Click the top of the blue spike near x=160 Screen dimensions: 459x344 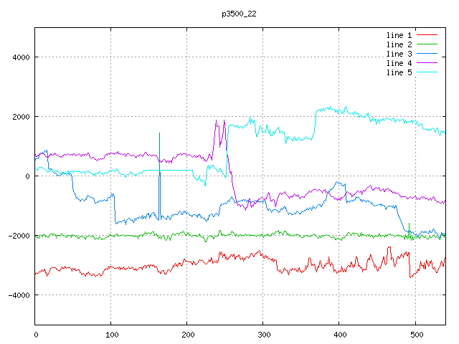coord(159,133)
